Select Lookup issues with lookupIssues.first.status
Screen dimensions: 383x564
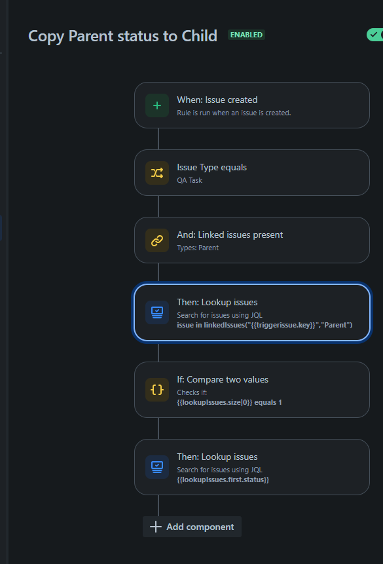coord(252,467)
